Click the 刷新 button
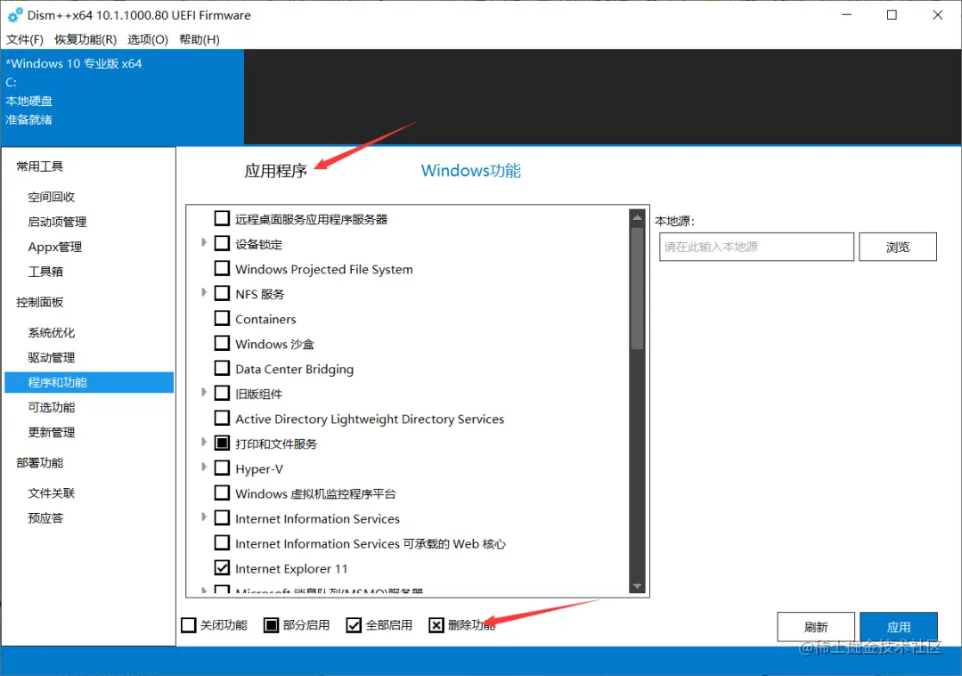The height and width of the screenshot is (676, 962). (x=816, y=627)
